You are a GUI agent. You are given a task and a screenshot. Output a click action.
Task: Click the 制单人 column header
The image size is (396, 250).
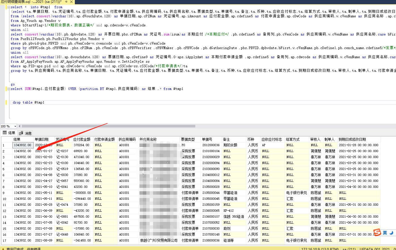pos(331,139)
